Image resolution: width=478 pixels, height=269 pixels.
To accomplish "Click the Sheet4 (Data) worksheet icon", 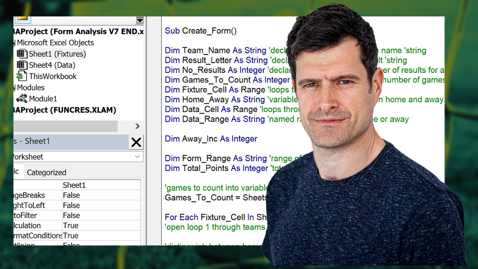I will [22, 65].
